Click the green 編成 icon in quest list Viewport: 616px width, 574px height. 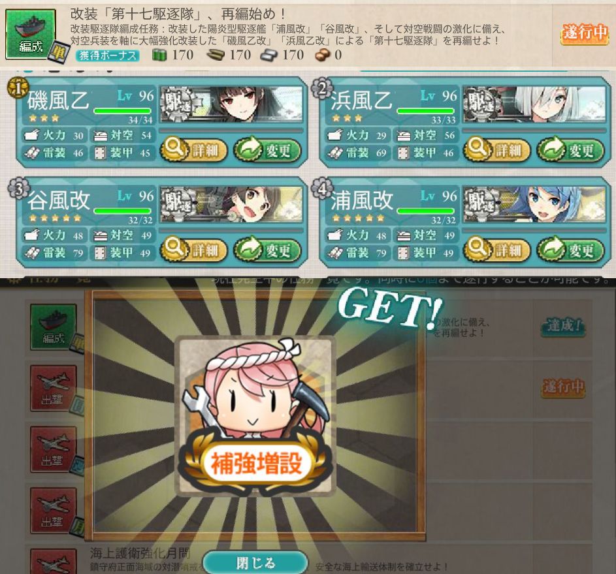tap(54, 327)
